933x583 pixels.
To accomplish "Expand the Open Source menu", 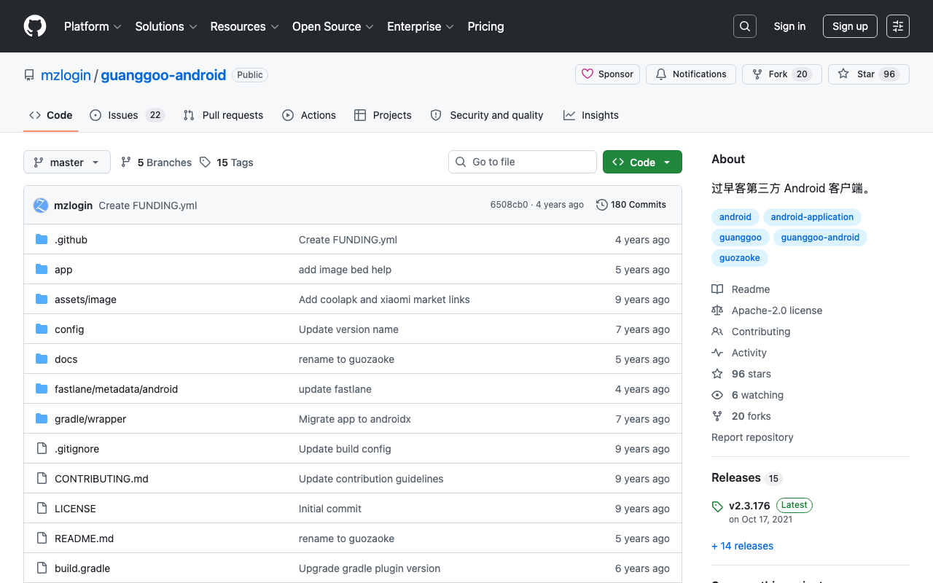I will pos(333,26).
